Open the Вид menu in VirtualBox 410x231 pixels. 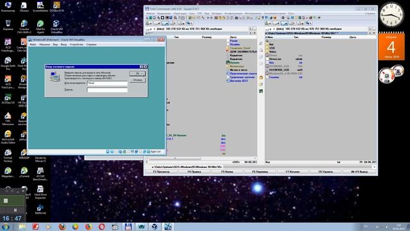coord(55,44)
